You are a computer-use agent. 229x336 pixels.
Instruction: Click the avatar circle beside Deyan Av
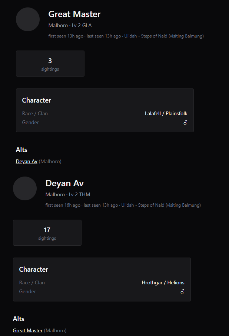point(25,188)
